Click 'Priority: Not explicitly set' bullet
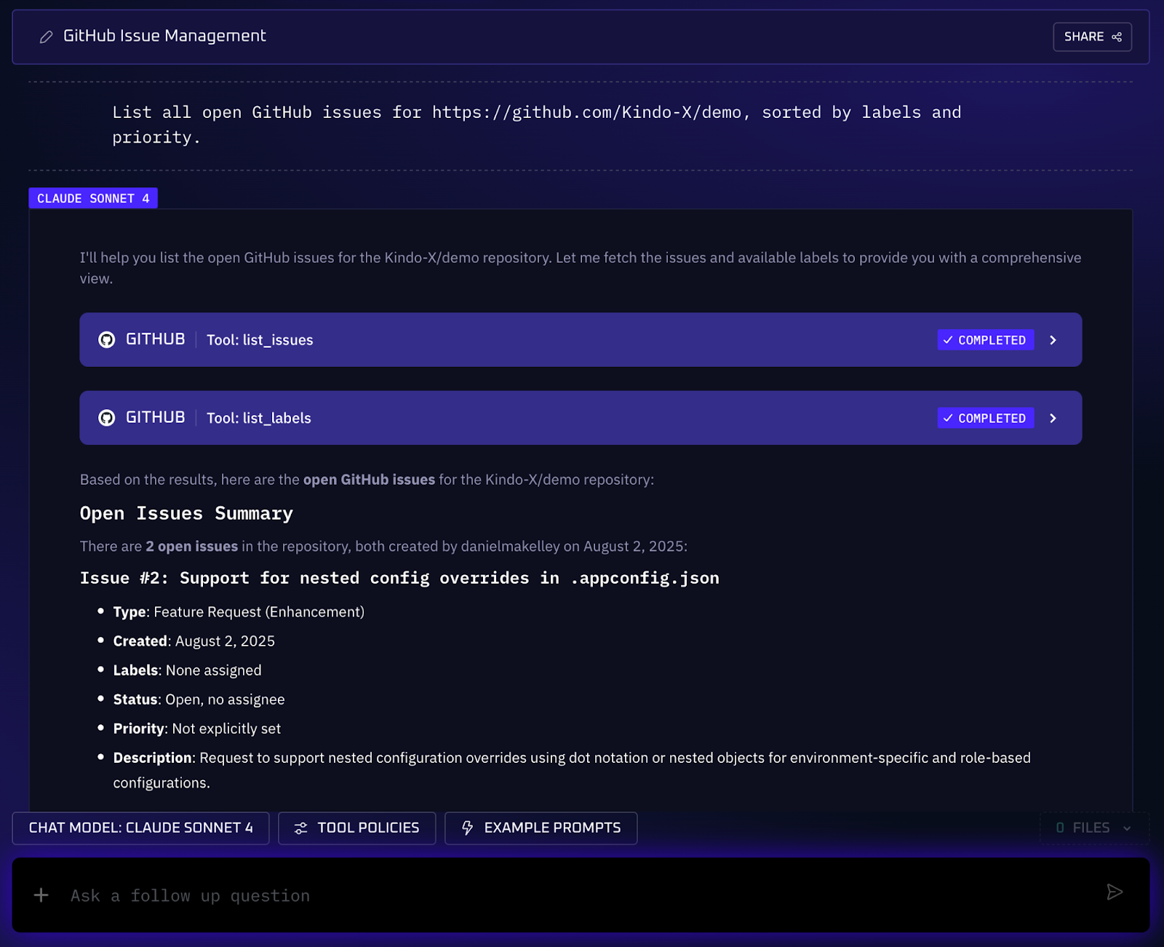Screen dimensions: 1164x947 click(x=196, y=729)
